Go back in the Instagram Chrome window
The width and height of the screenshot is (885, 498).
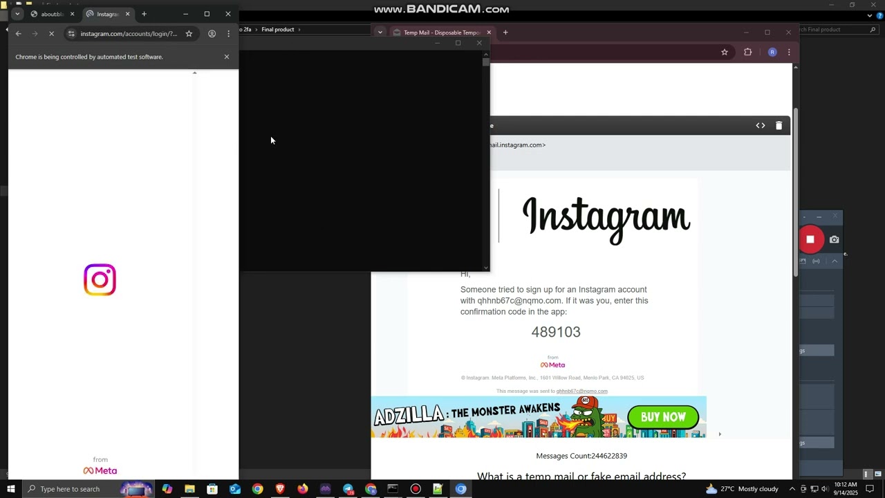(19, 33)
